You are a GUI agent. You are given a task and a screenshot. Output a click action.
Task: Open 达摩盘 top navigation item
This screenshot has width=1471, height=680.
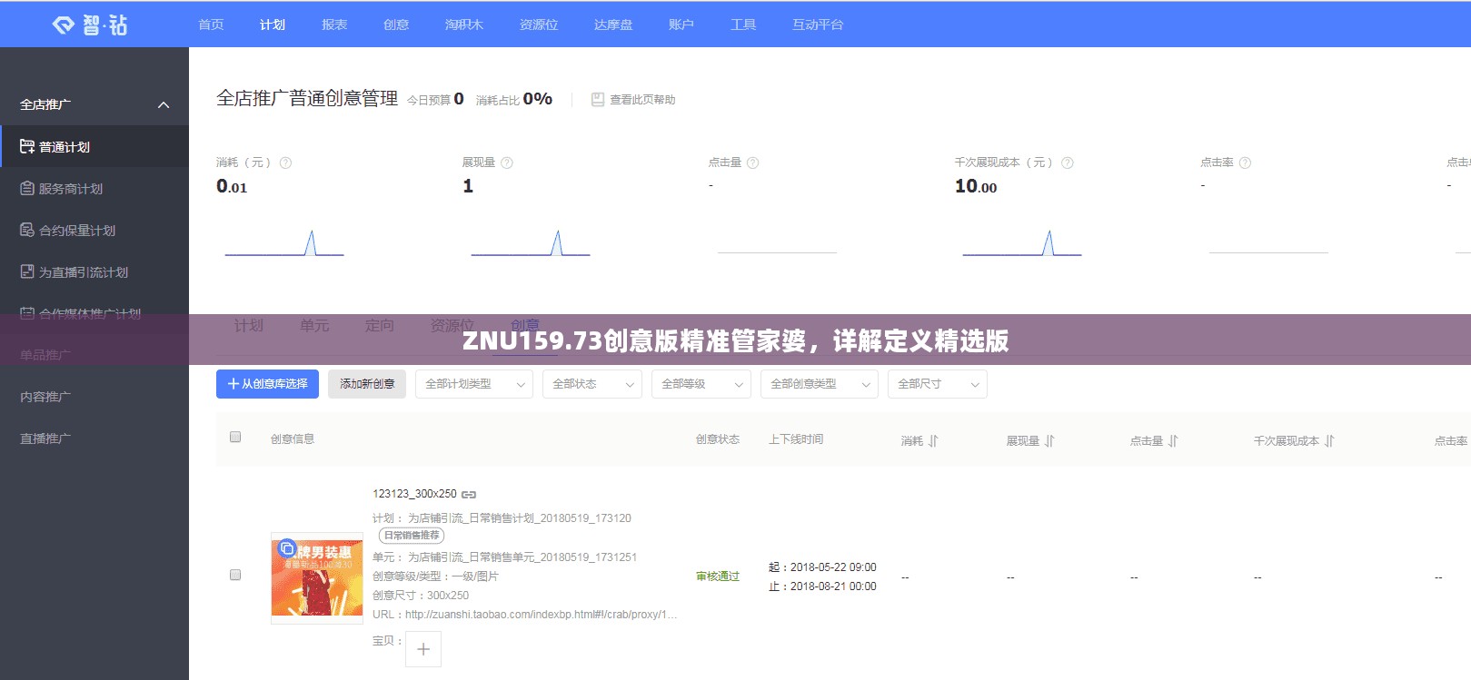[x=613, y=25]
